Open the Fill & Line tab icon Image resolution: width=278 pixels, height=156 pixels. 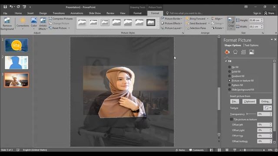click(227, 52)
